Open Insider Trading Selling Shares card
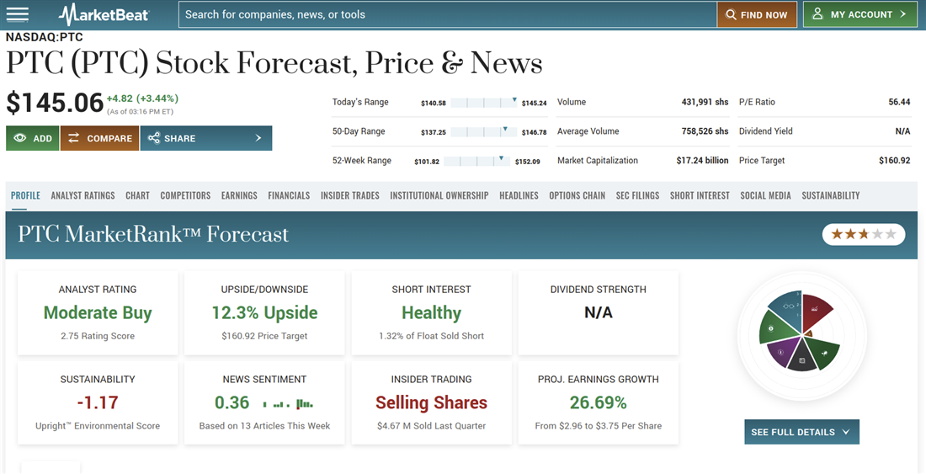 pos(432,402)
